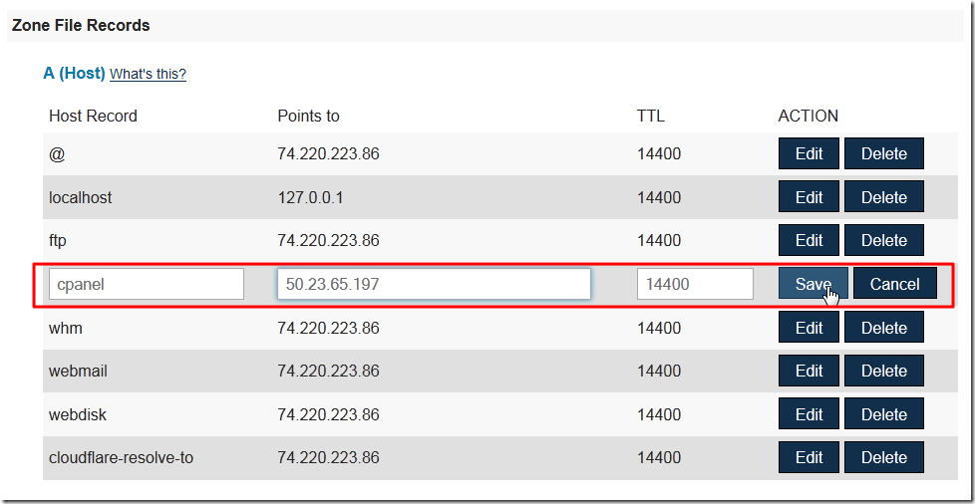Edit the @ host record

(809, 153)
